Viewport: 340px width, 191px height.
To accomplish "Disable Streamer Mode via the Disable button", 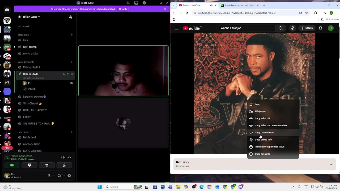I will pos(123,9).
